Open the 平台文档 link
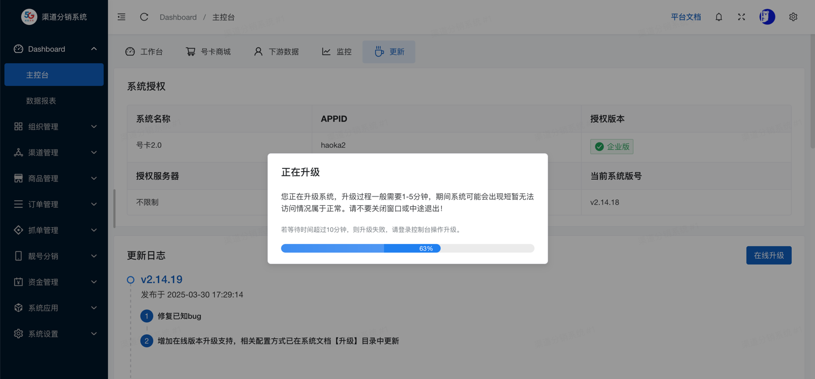Image resolution: width=815 pixels, height=379 pixels. (686, 17)
